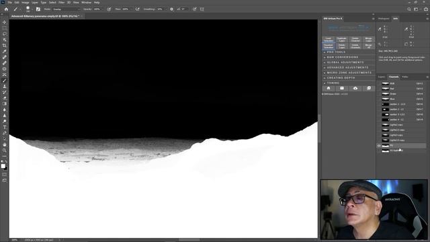
Task: Click the canvas vertical scrollbar
Action: (319, 128)
